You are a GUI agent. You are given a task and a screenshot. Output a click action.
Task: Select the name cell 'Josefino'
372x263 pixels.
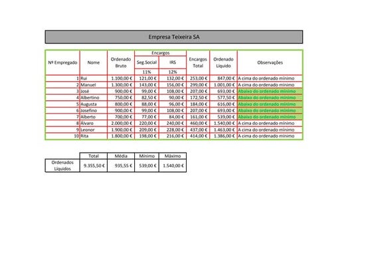point(94,110)
